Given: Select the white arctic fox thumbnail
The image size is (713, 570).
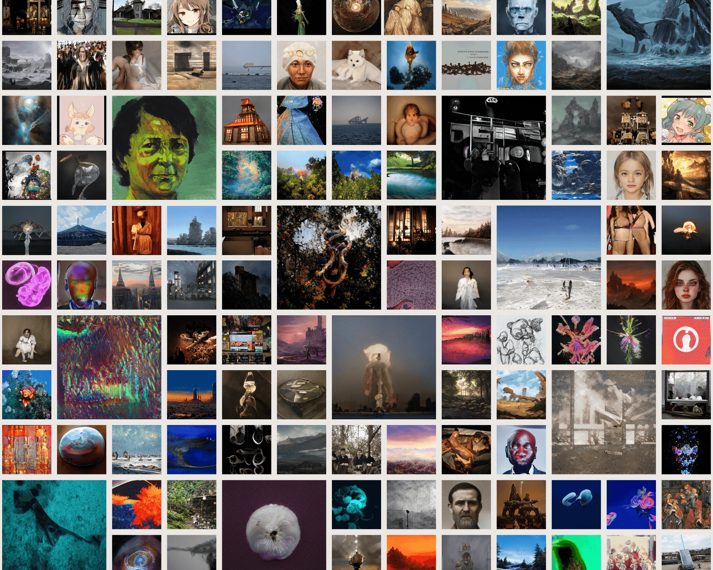Looking at the screenshot, I should pos(356,65).
